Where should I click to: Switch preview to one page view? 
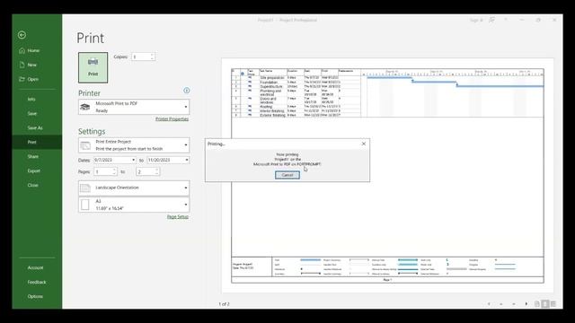click(545, 304)
